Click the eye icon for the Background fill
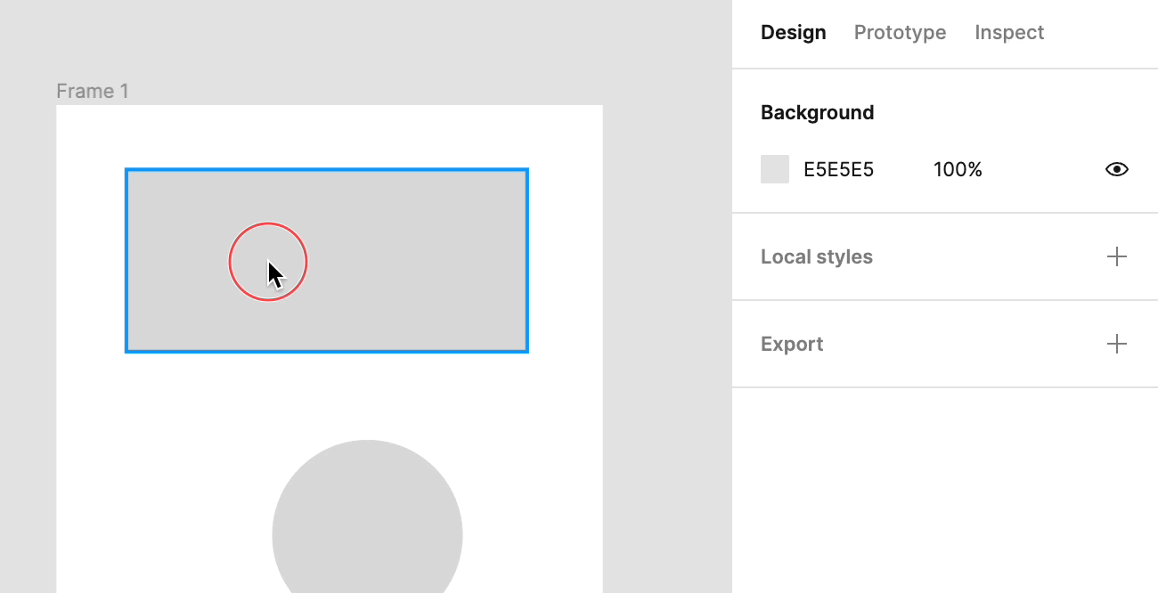Image resolution: width=1158 pixels, height=593 pixels. (x=1116, y=168)
